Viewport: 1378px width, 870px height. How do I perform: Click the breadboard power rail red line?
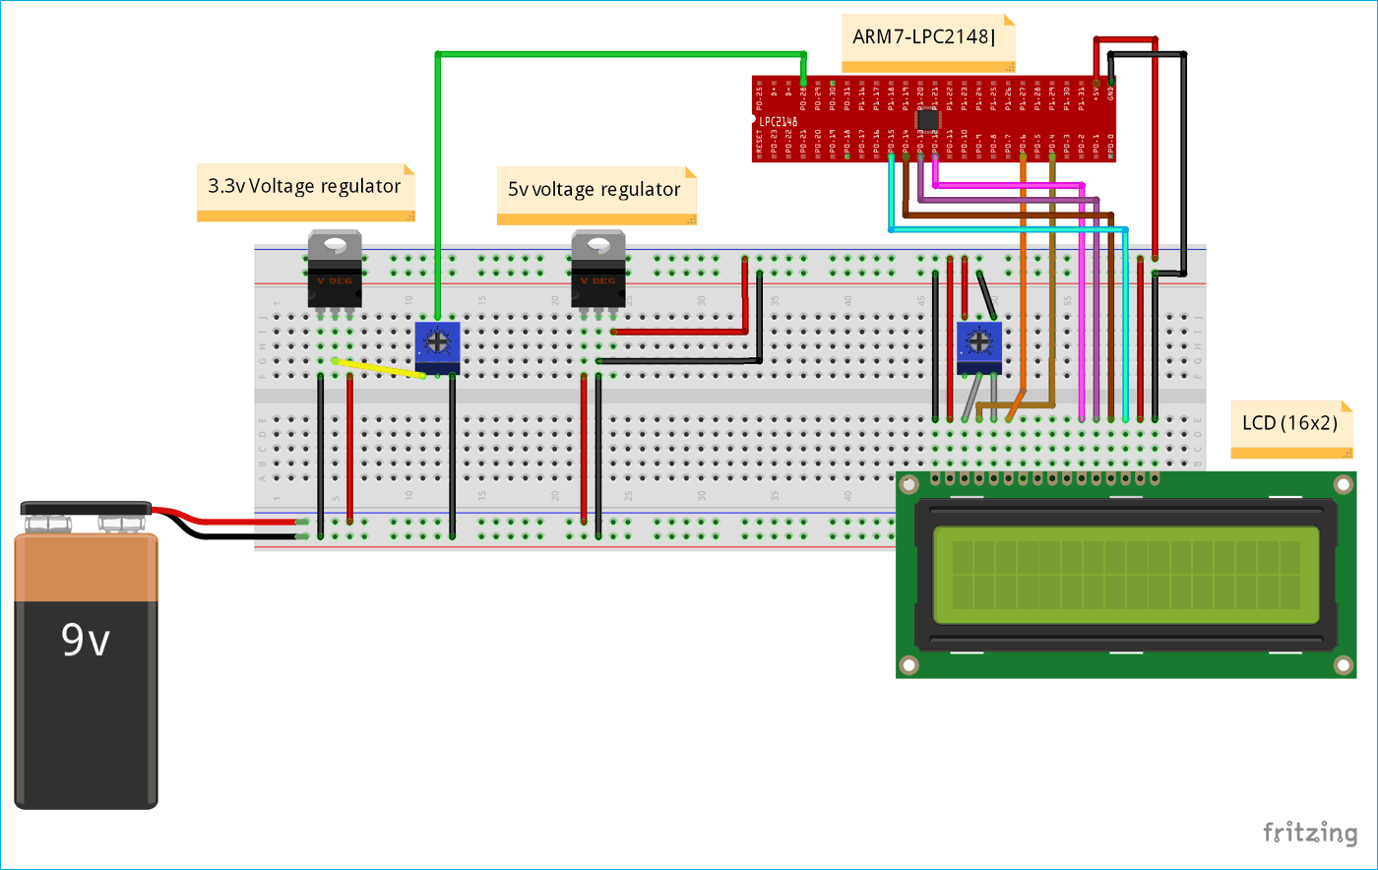[x=689, y=282]
